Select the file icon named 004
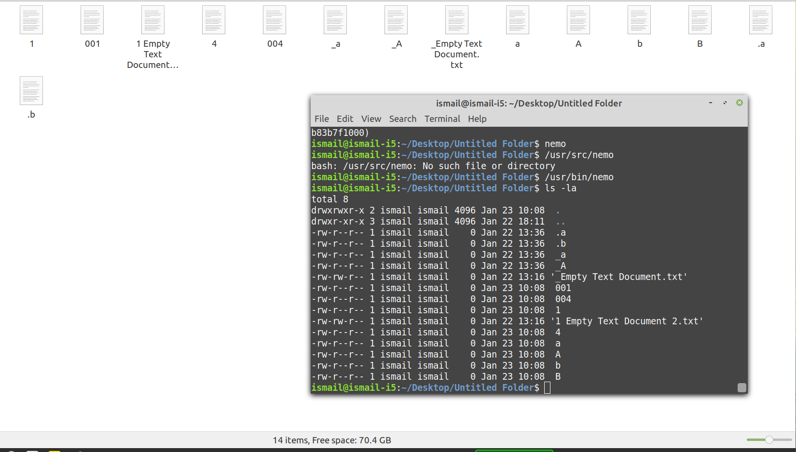 click(x=274, y=20)
